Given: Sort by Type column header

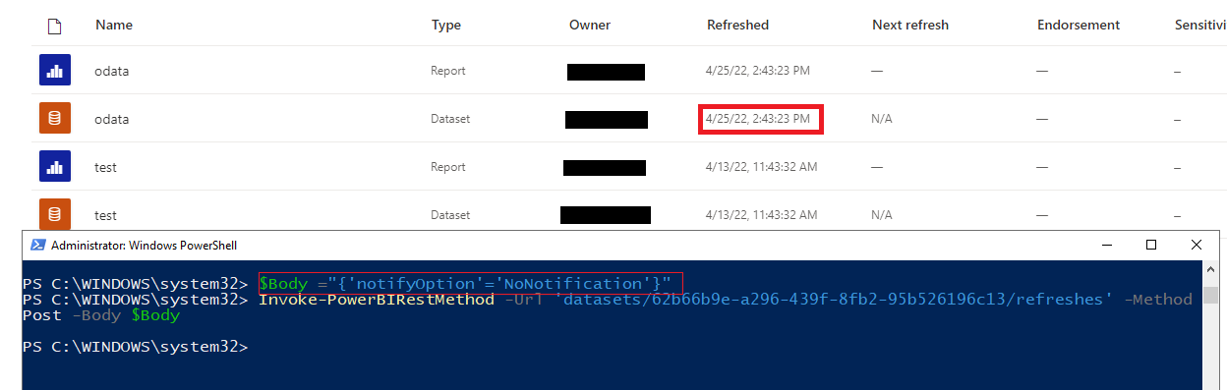Looking at the screenshot, I should coord(446,25).
